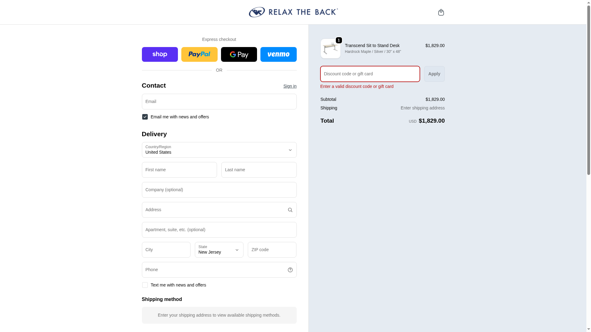Pay with Shop Pay express button
This screenshot has height=332, width=591.
[x=160, y=54]
